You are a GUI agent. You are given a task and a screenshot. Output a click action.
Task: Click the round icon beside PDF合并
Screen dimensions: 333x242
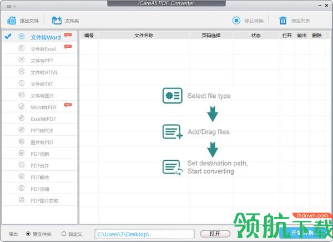(22, 165)
